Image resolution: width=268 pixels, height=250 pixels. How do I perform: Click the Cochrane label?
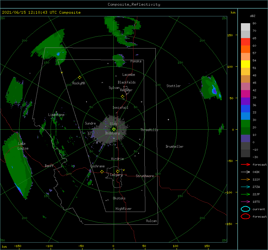pos(97,166)
